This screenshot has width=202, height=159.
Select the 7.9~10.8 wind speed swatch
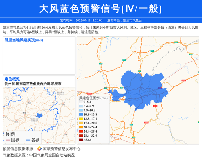[81, 110]
